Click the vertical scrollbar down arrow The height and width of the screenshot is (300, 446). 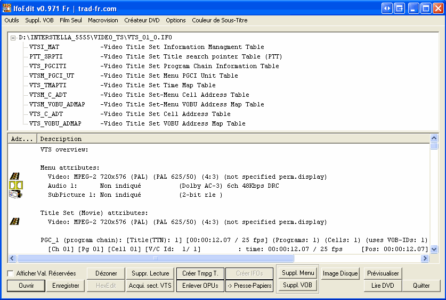tap(434, 249)
